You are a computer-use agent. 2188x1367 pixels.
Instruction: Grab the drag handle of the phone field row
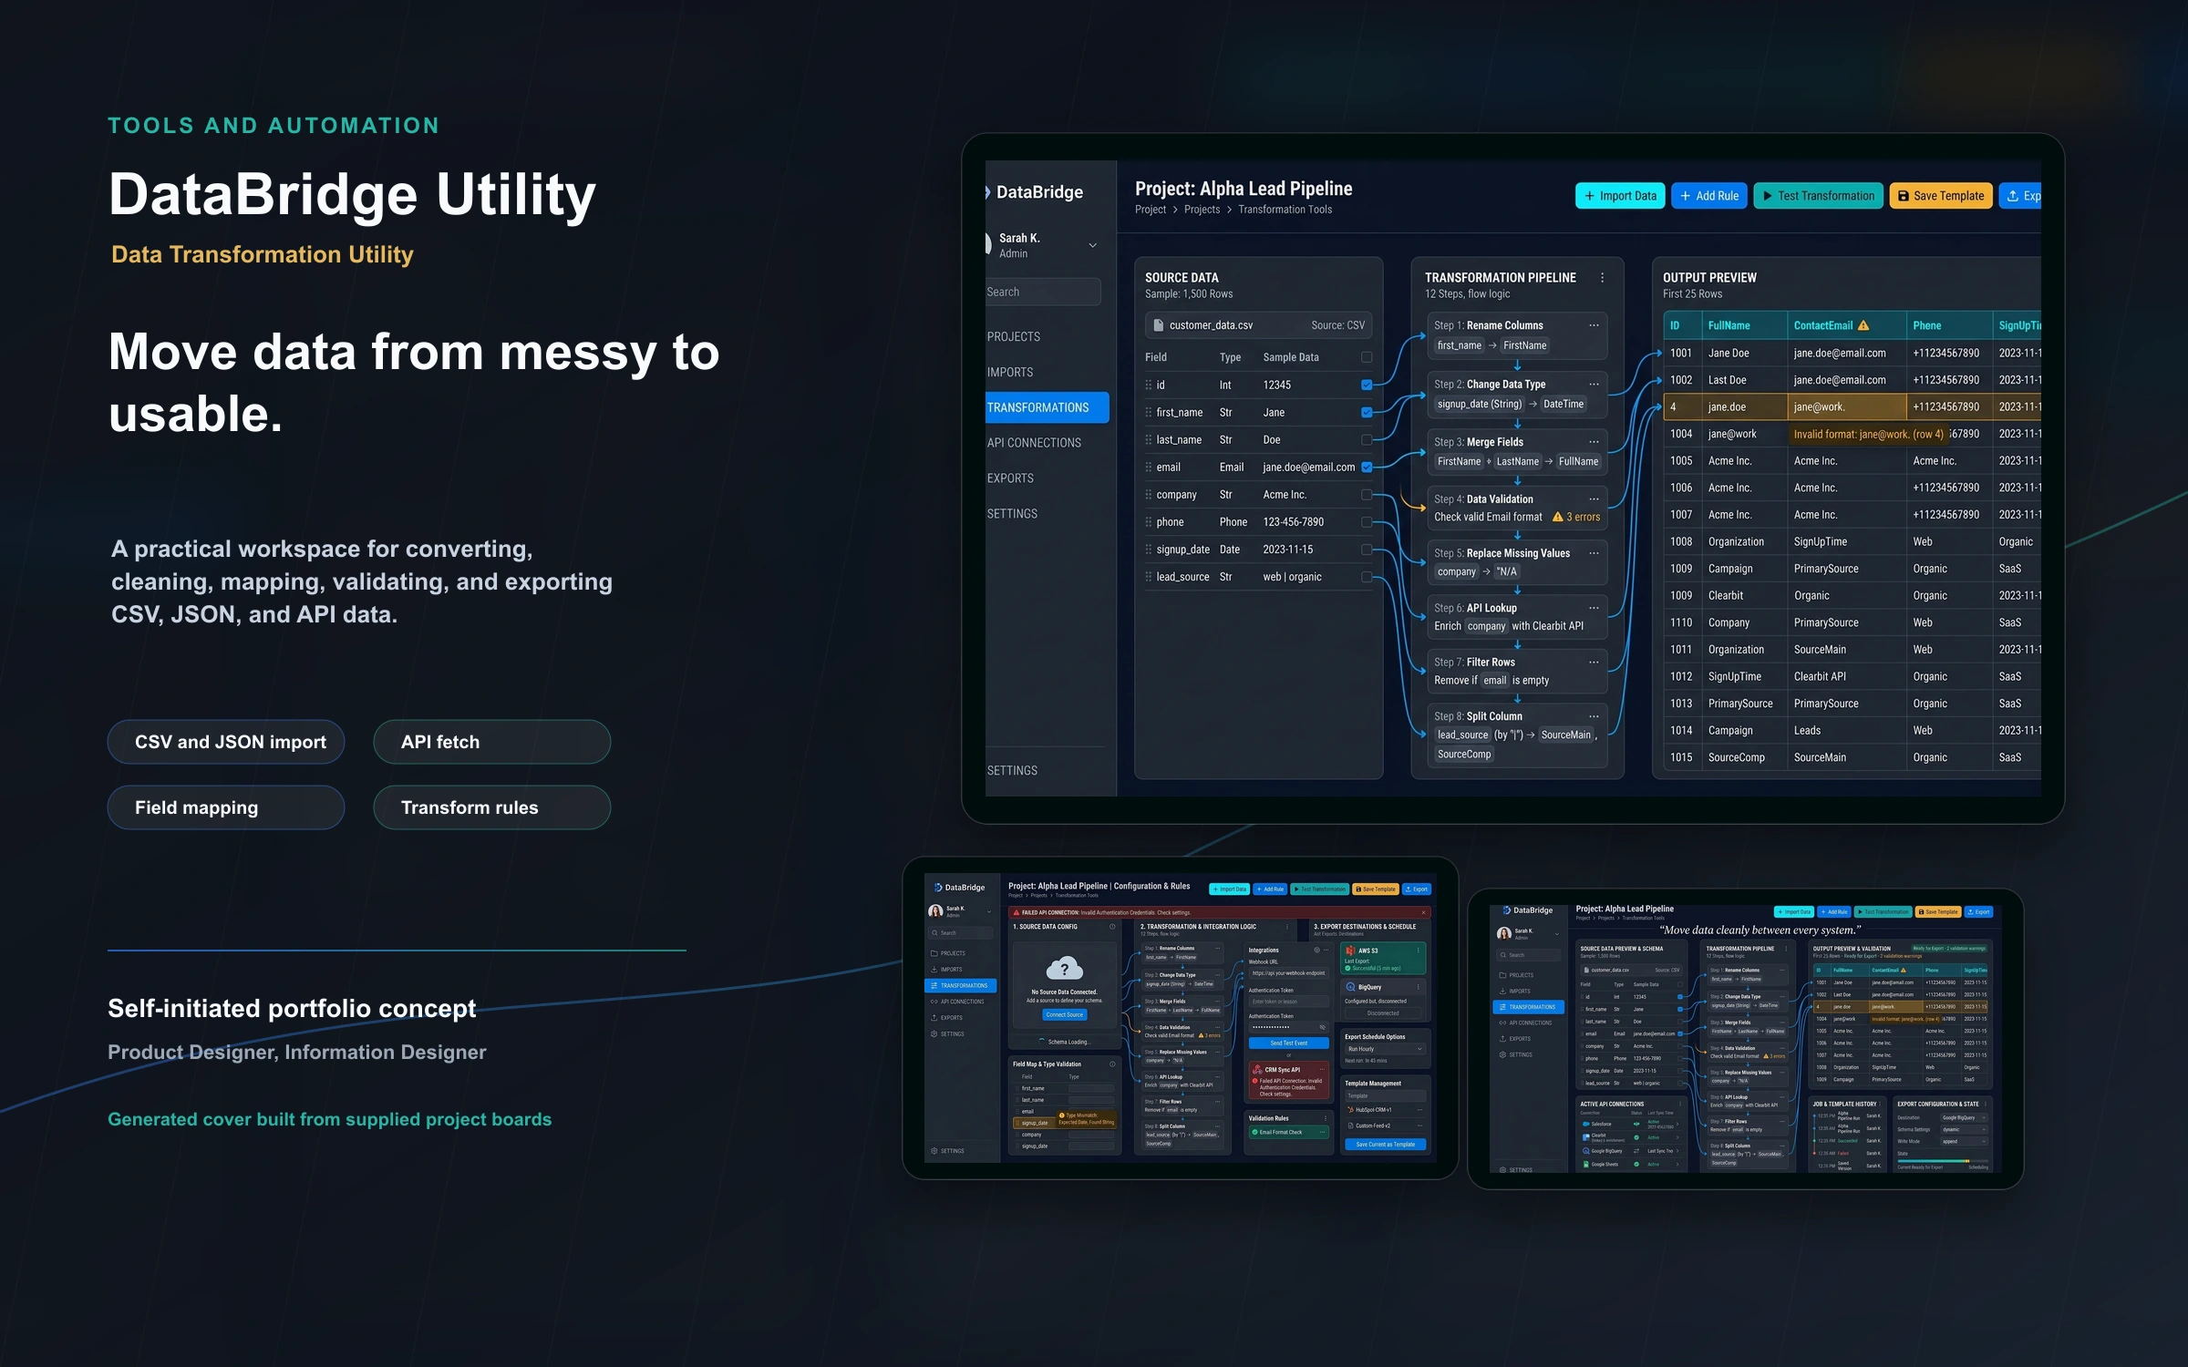(x=1149, y=522)
